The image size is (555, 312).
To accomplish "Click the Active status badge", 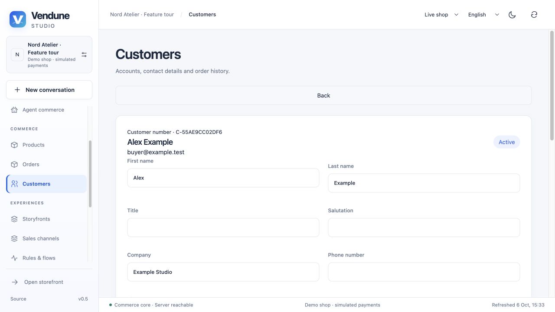I will (506, 142).
